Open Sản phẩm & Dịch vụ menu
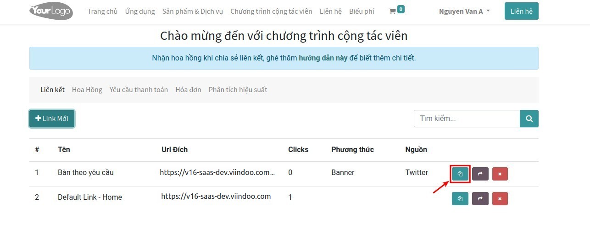Screen dimensions: 590x230 [193, 11]
